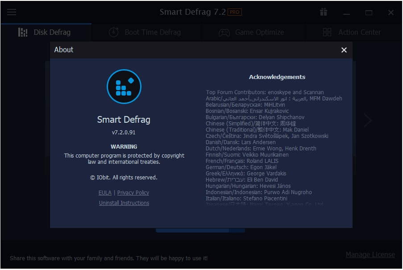The image size is (403, 270).
Task: Switch to the Boot Time Defrag tab
Action: (x=147, y=33)
